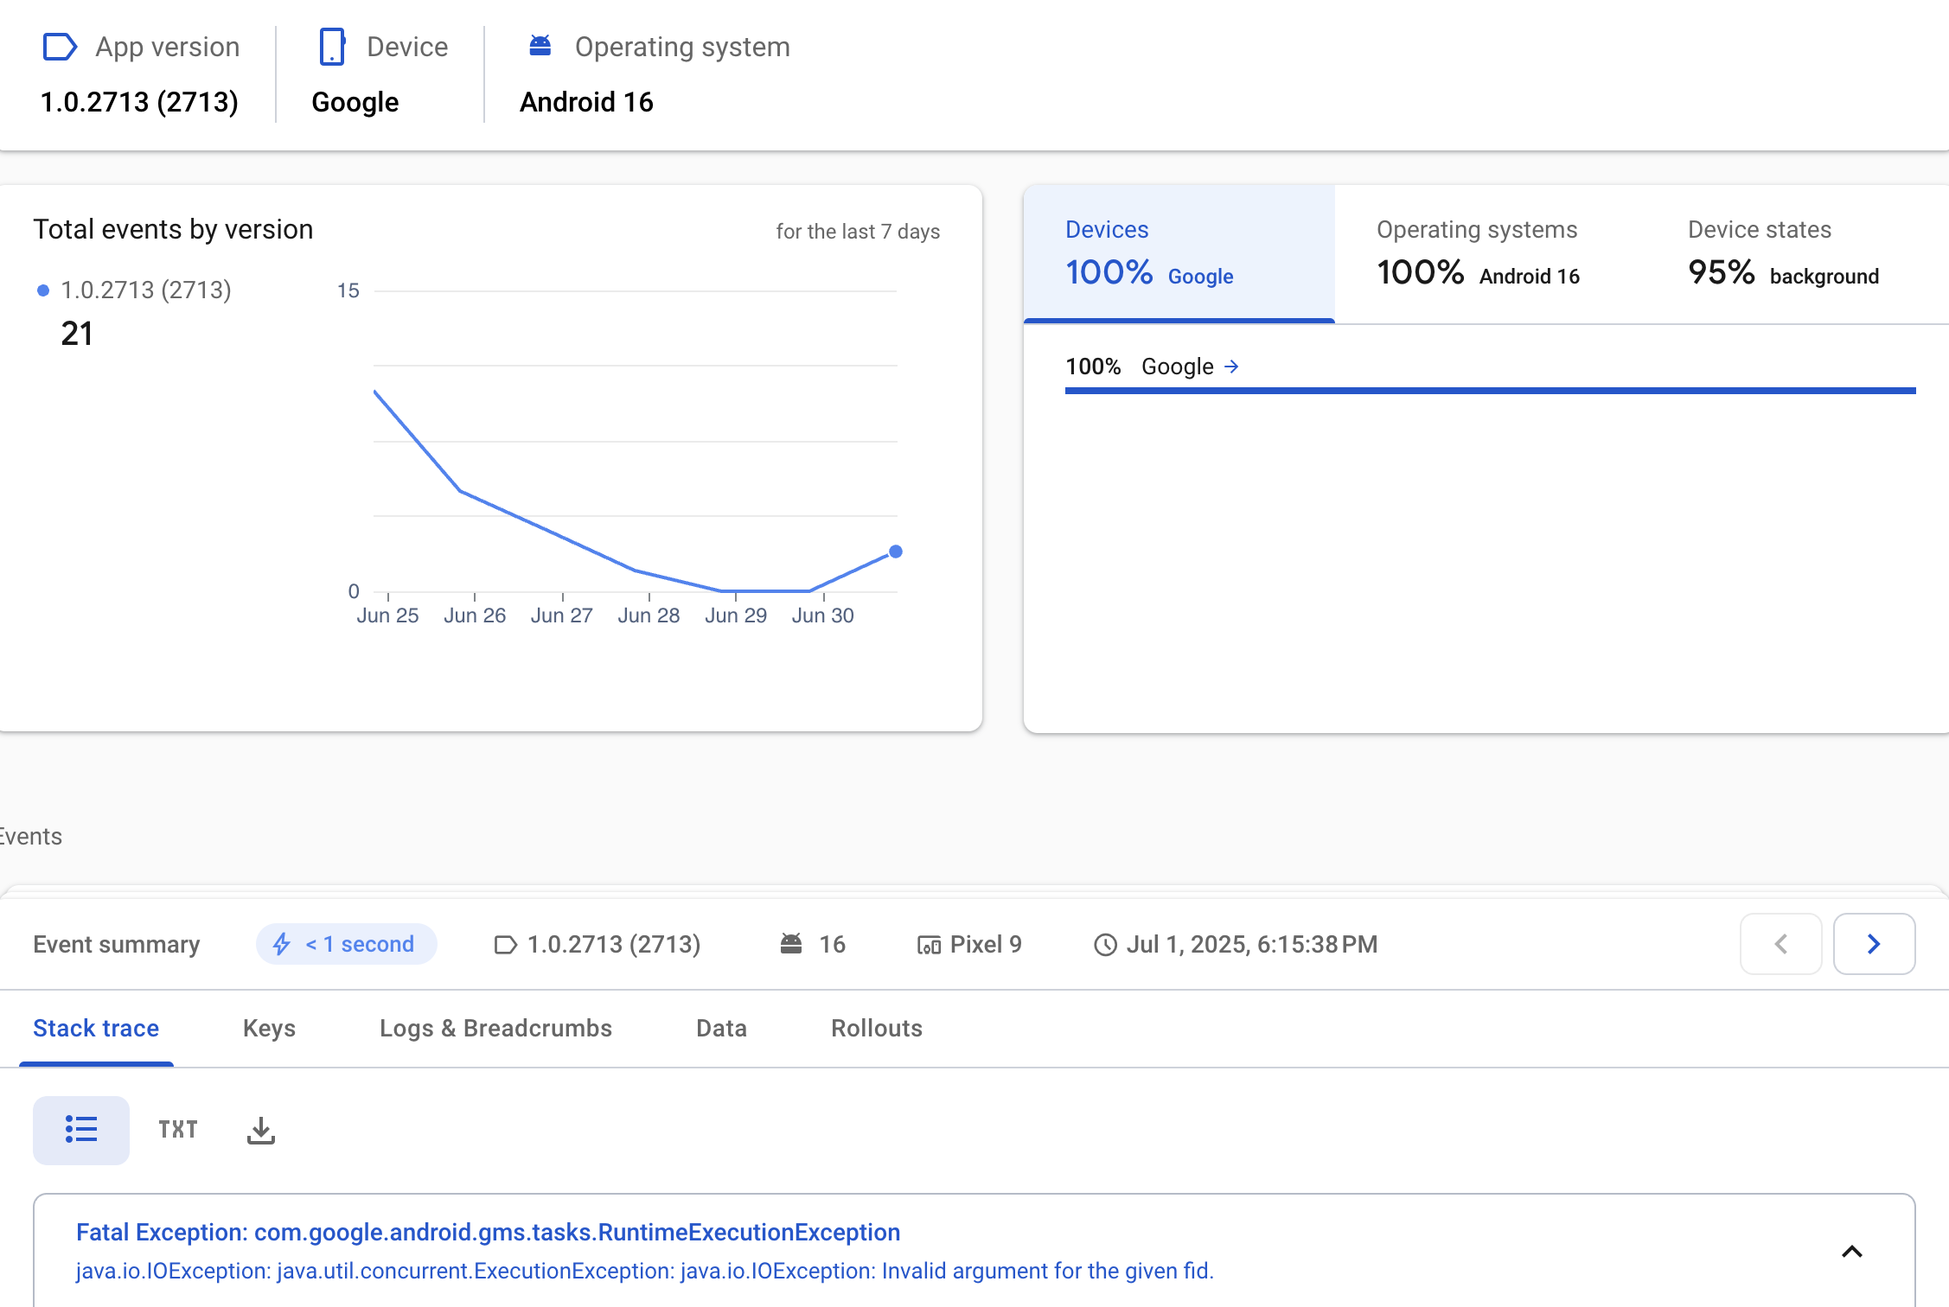Show the Operating systems breakdown
1949x1307 pixels.
pos(1478,252)
